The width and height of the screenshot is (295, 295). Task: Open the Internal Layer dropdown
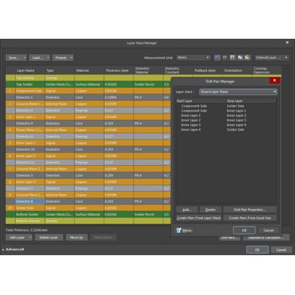coord(271,58)
